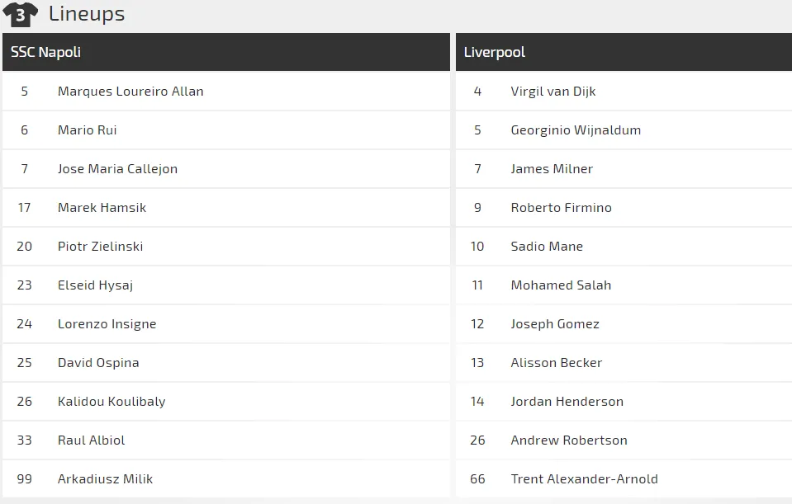Image resolution: width=792 pixels, height=504 pixels.
Task: Open Mohamed Salah player link
Action: pyautogui.click(x=561, y=285)
